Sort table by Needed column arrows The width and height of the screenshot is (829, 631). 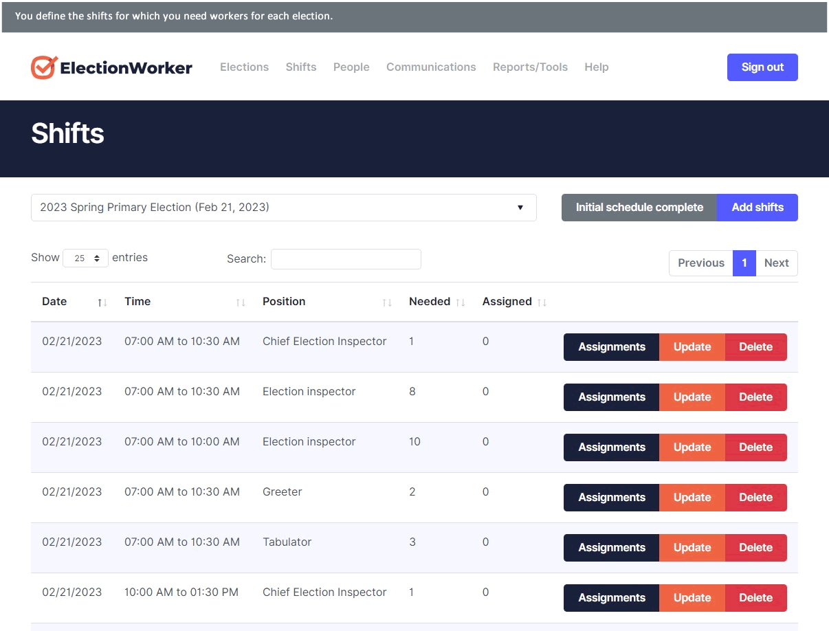tap(461, 302)
